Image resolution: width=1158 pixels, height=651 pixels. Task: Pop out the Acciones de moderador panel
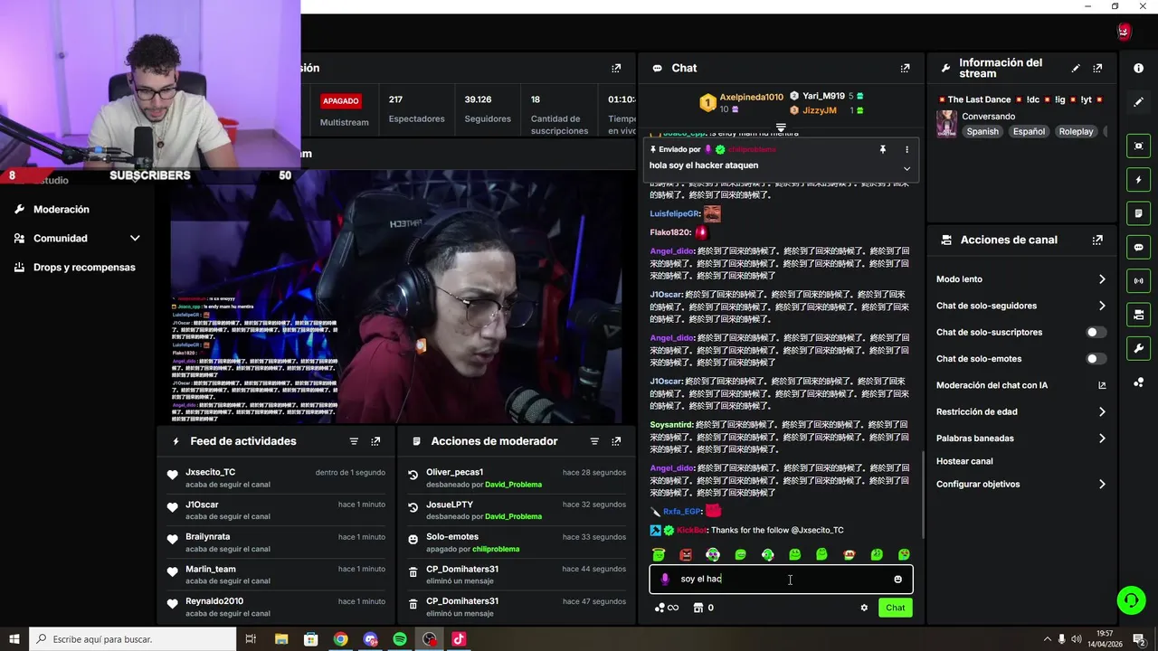click(x=616, y=441)
